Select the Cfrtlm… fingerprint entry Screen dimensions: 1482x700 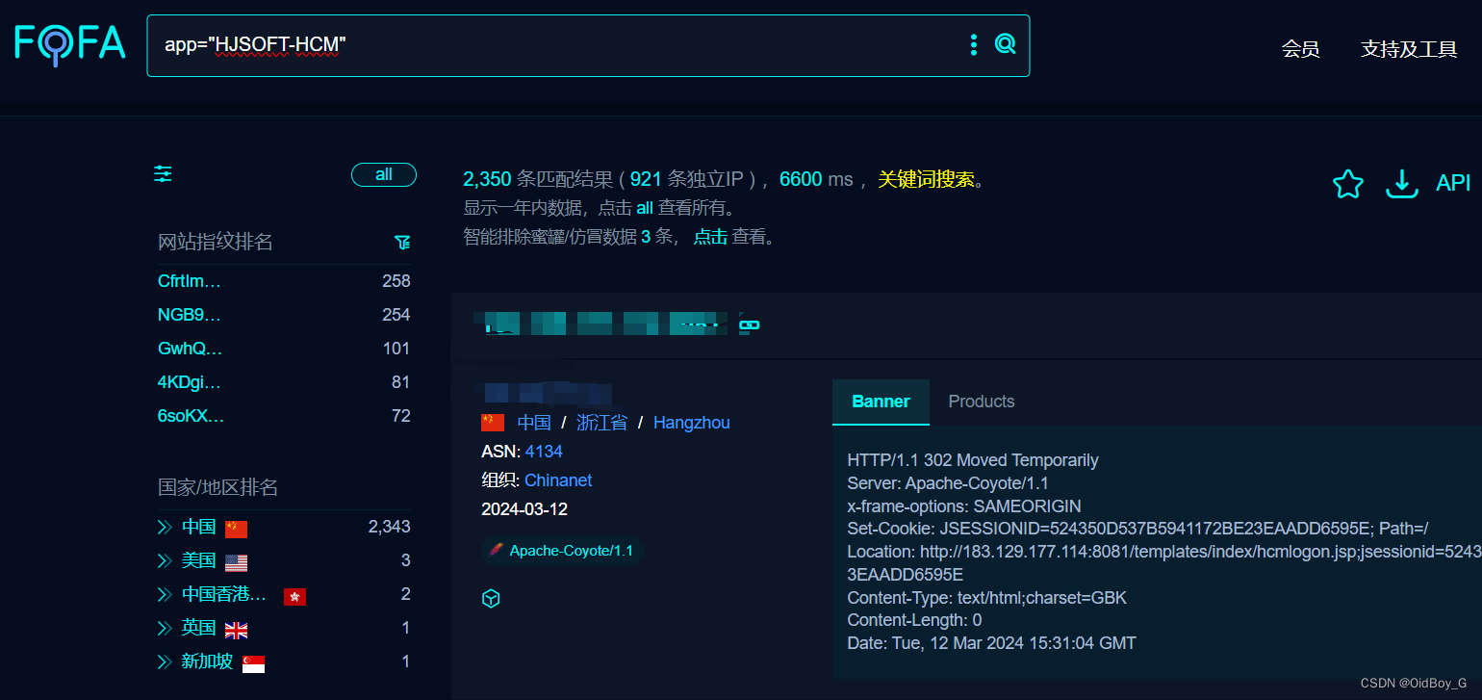tap(190, 281)
